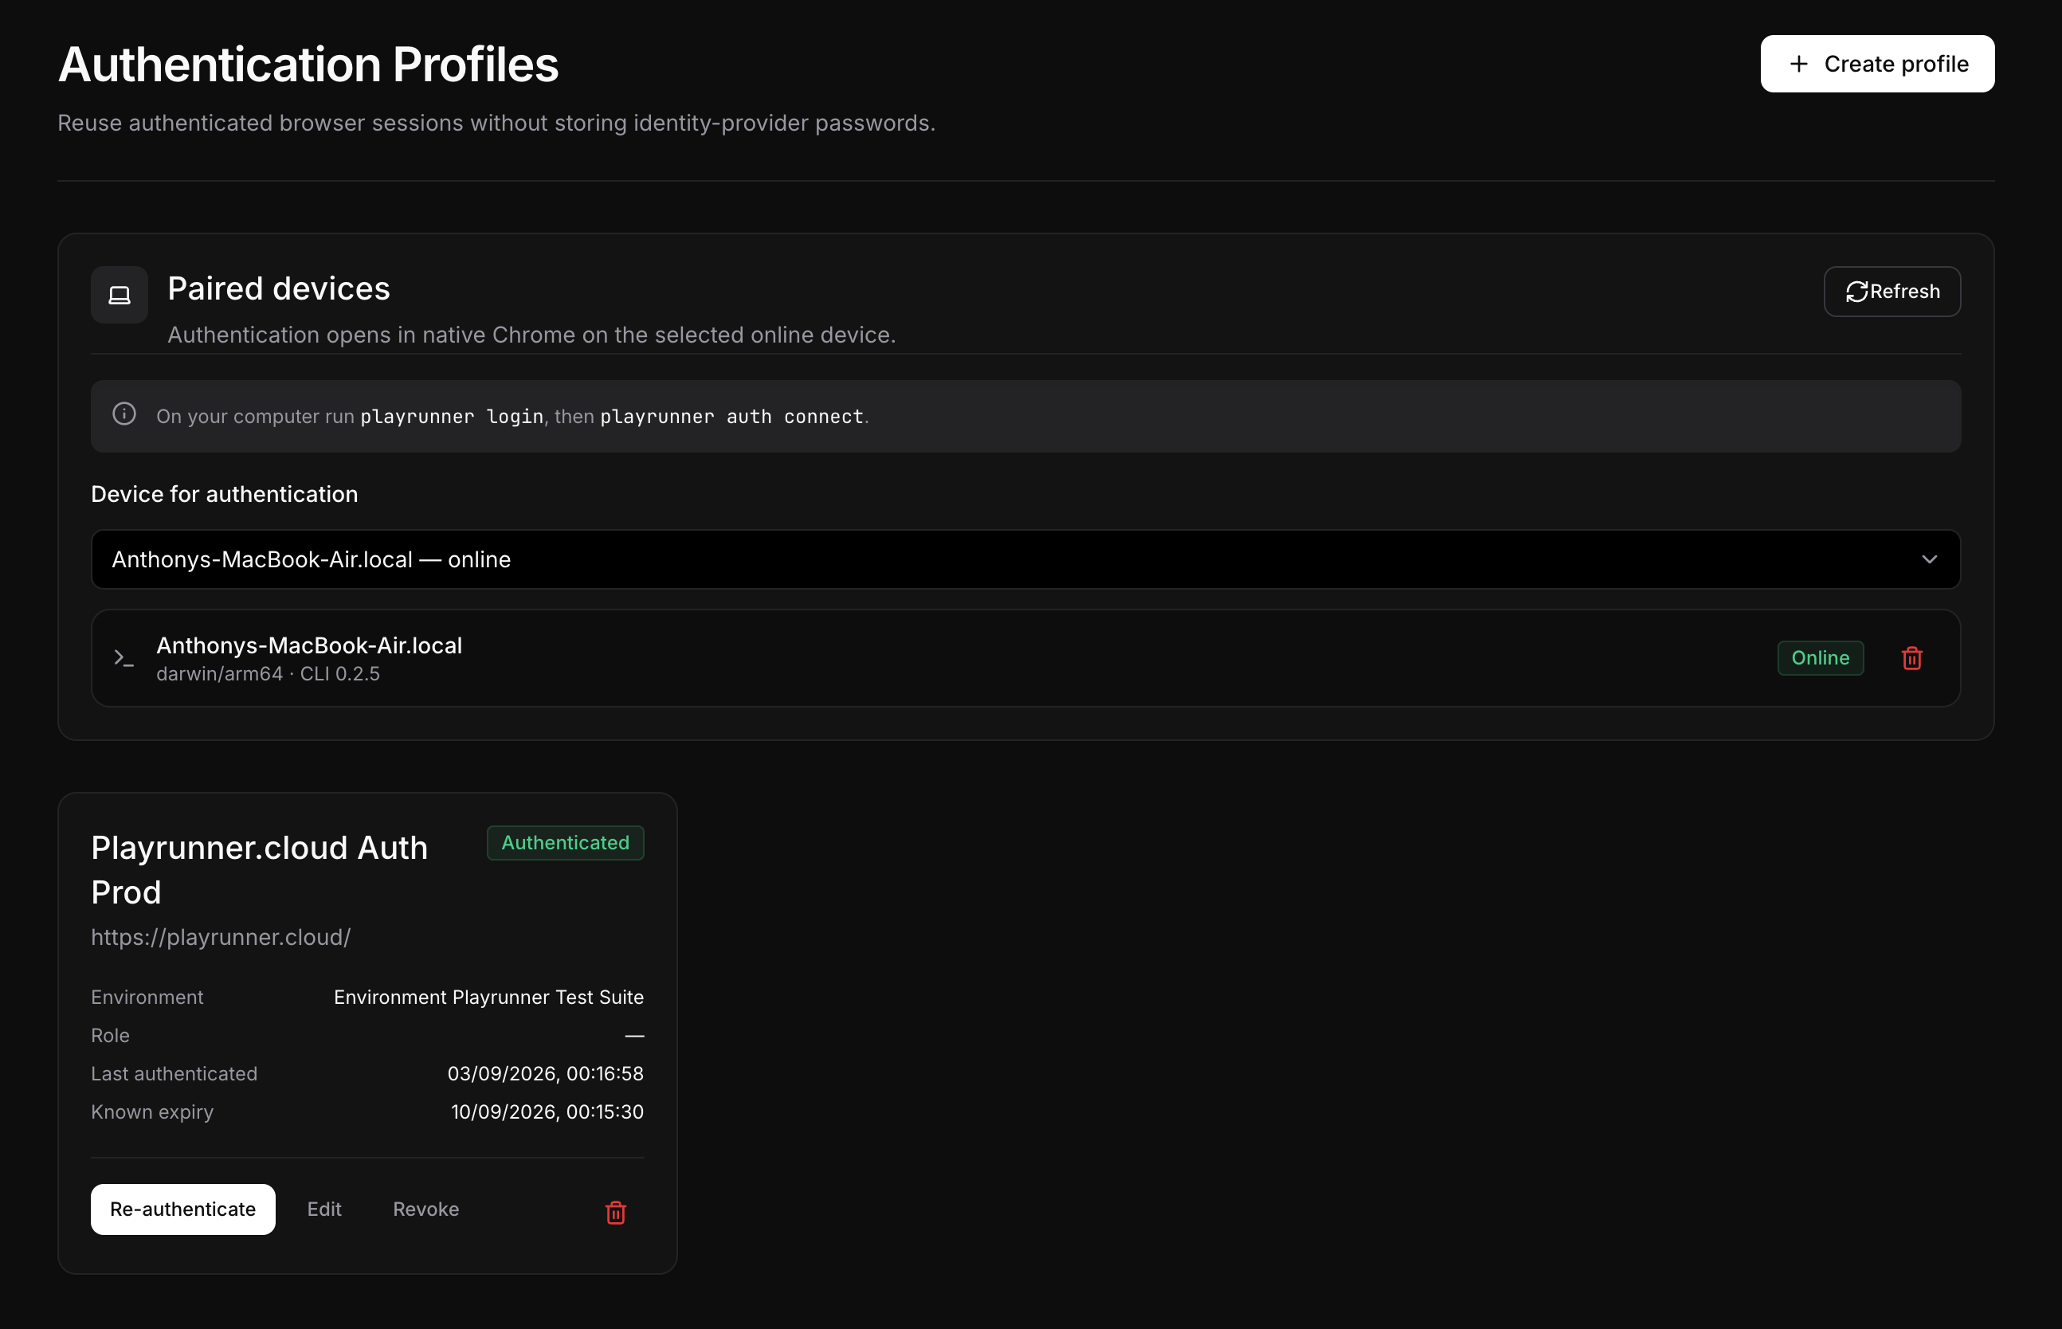Revoke the Playrunner.cloud Auth Prod profile
This screenshot has height=1329, width=2062.
426,1209
